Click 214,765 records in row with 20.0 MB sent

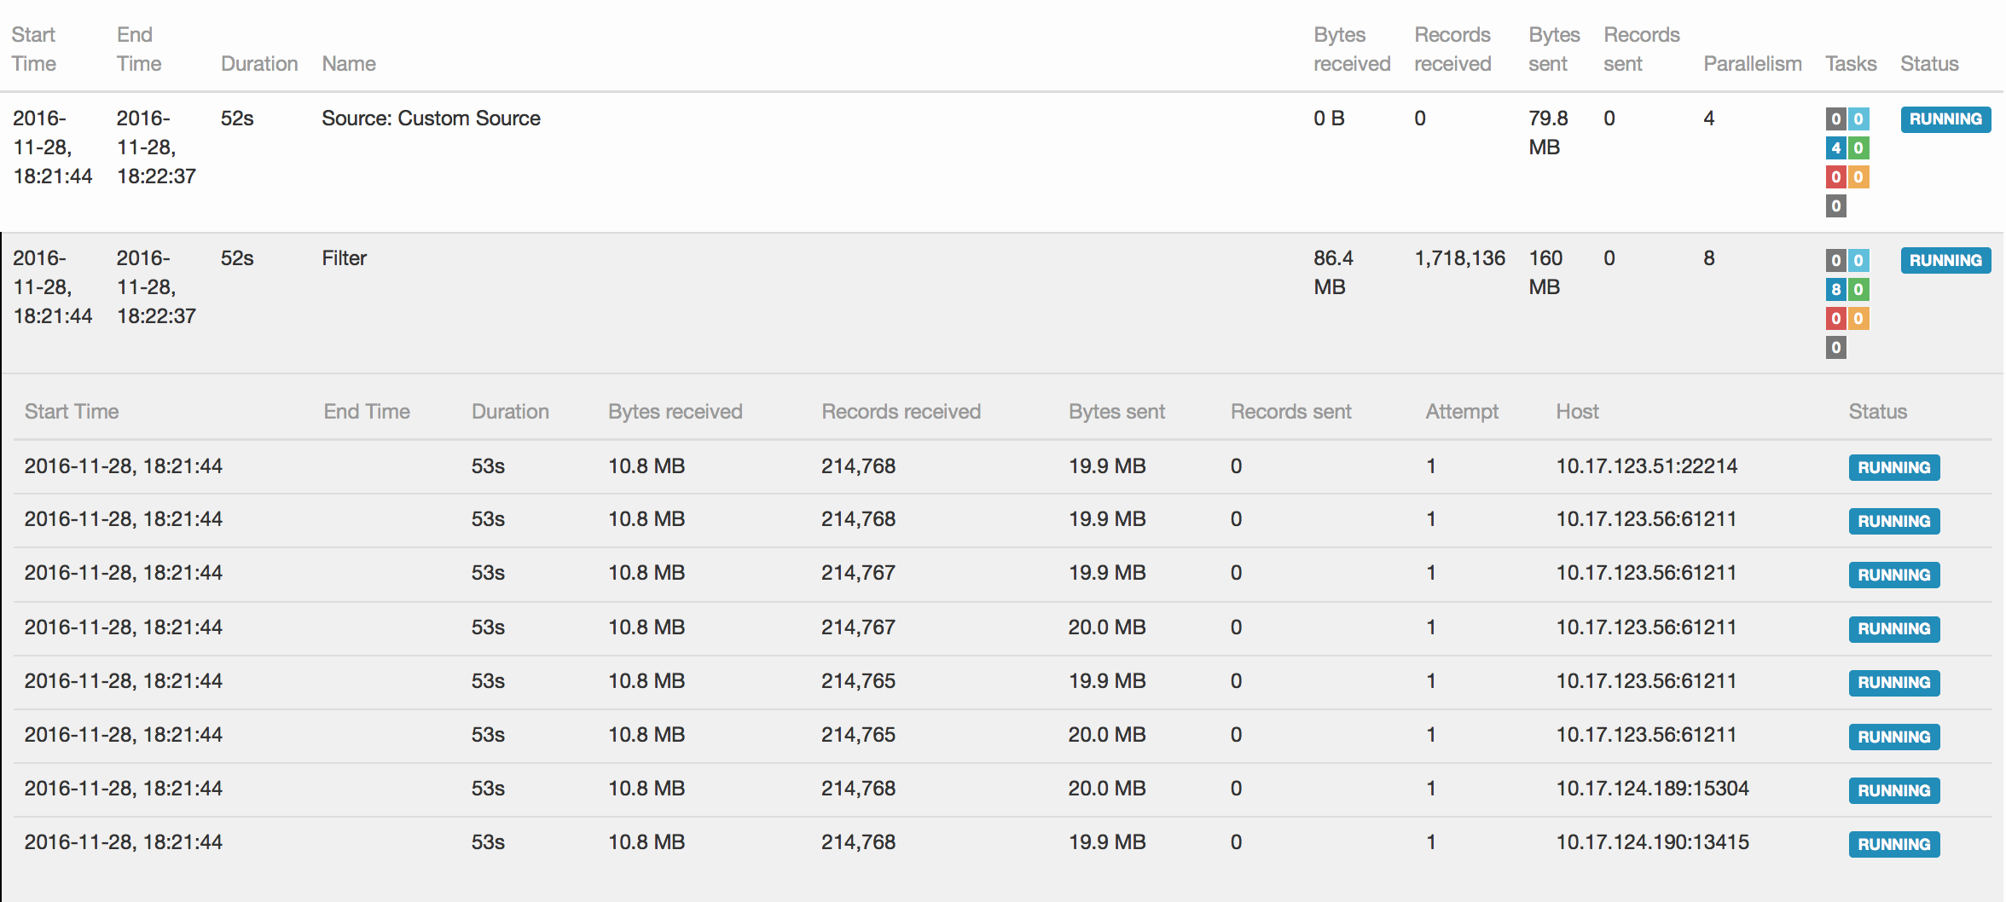point(858,735)
